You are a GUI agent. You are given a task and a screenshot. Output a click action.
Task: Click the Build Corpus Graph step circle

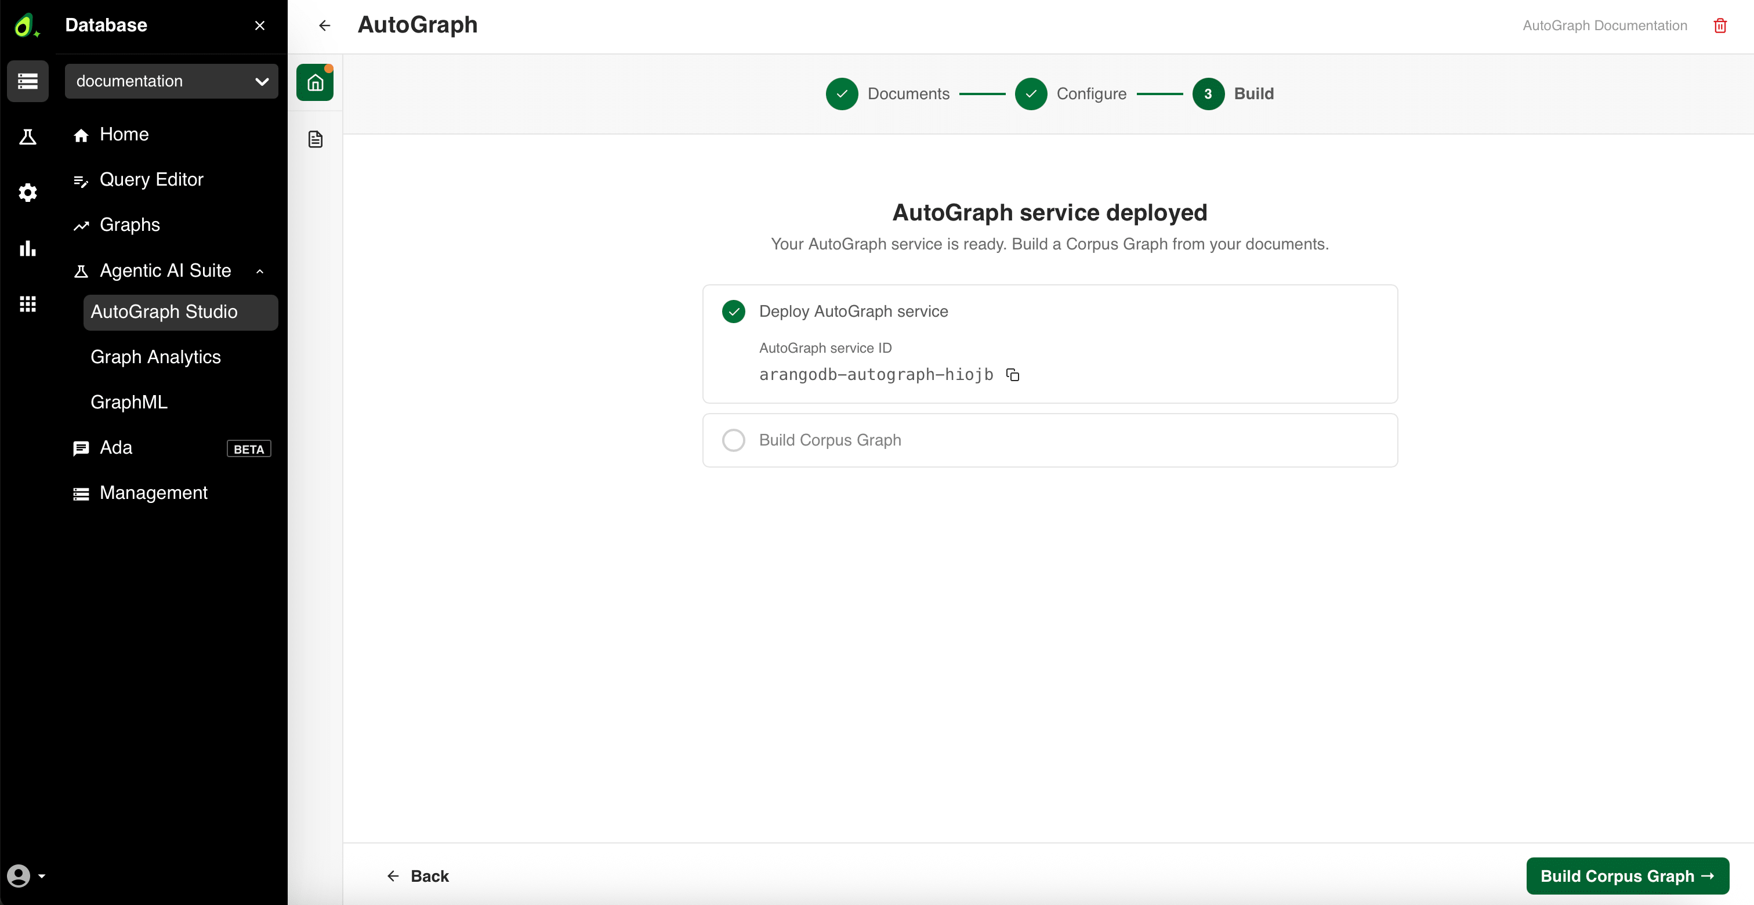point(733,440)
